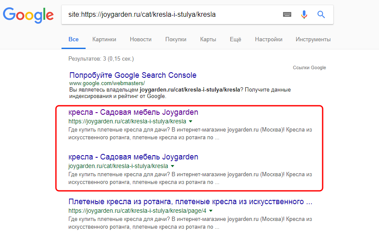Select the Все results tab
This screenshot has height=245, width=379.
click(74, 39)
